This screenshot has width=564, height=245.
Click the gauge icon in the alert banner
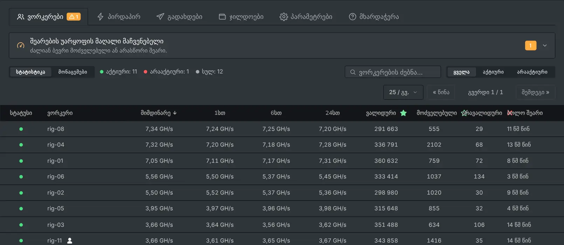pos(21,45)
